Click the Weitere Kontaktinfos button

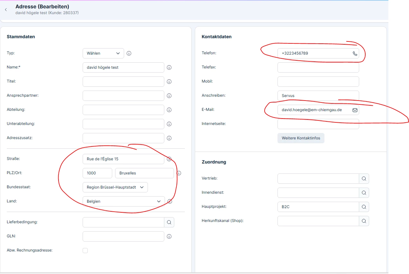point(301,138)
